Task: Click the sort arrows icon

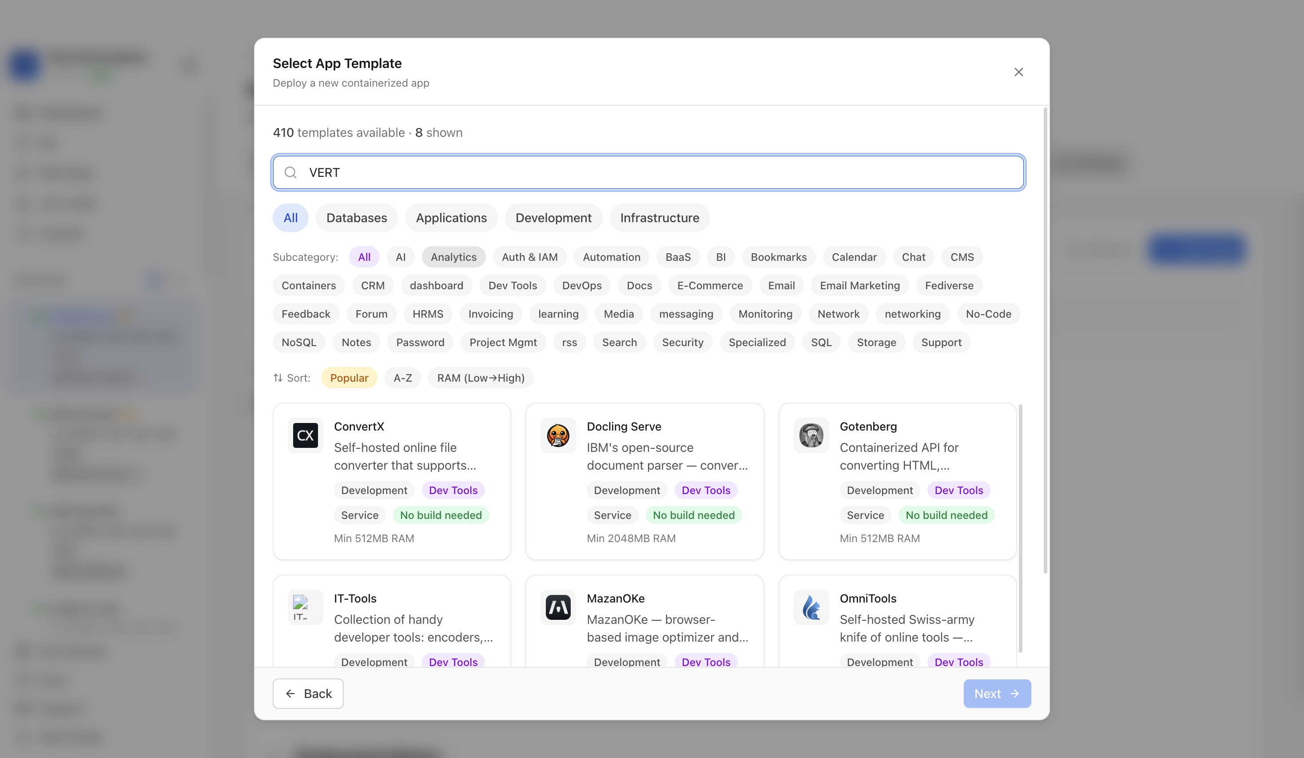Action: [x=278, y=378]
